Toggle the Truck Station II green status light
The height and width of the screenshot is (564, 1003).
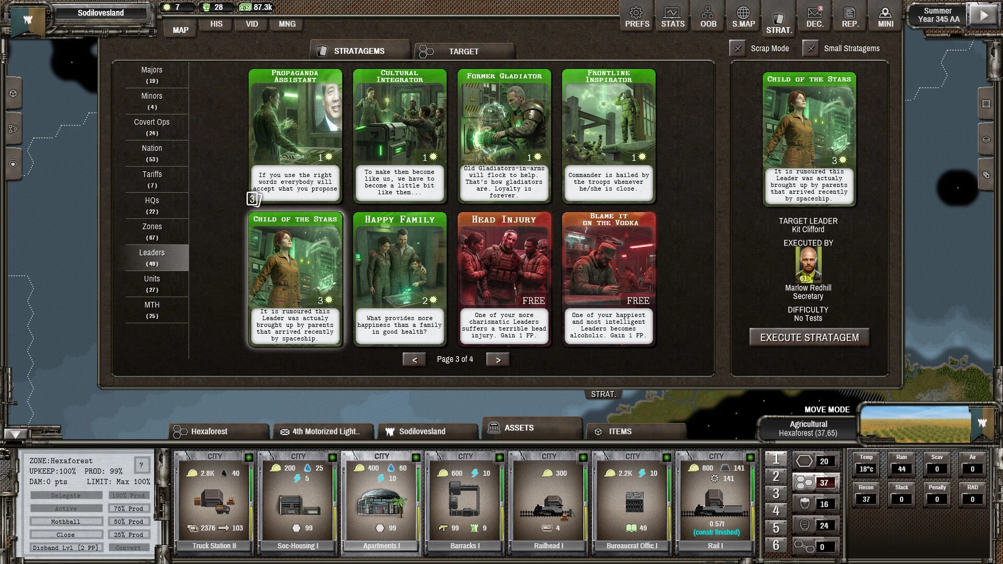tap(249, 457)
